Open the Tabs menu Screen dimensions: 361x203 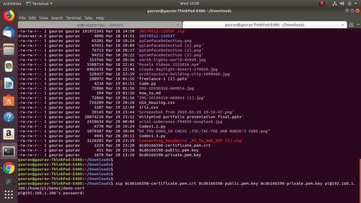click(89, 17)
